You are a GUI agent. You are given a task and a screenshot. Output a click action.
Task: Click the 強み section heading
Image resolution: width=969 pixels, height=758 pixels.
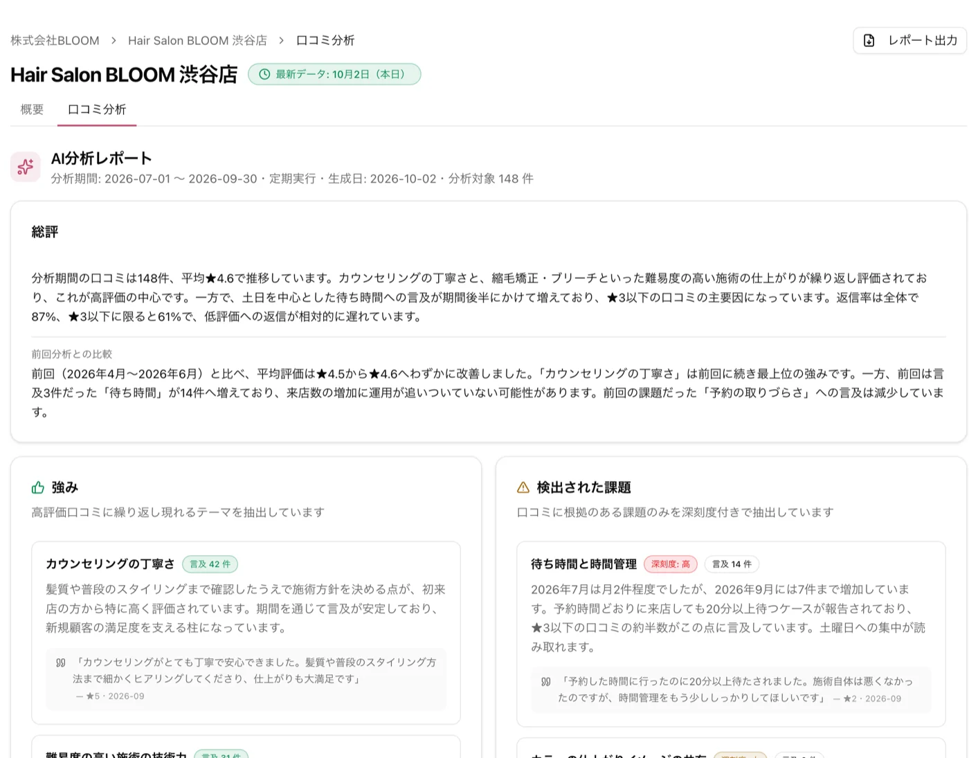point(64,487)
